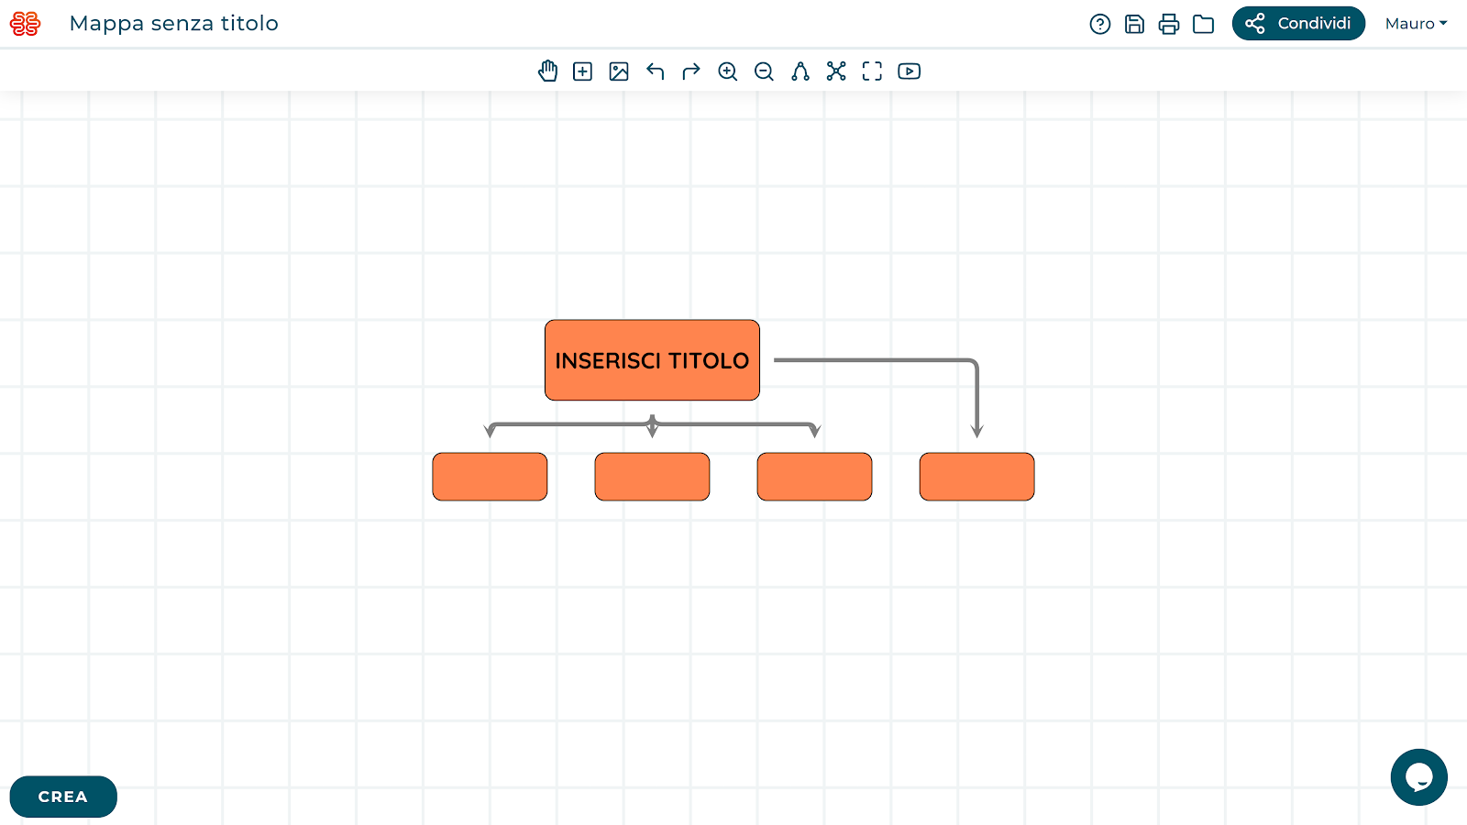Click the brain logo icon
The height and width of the screenshot is (825, 1467).
[25, 24]
